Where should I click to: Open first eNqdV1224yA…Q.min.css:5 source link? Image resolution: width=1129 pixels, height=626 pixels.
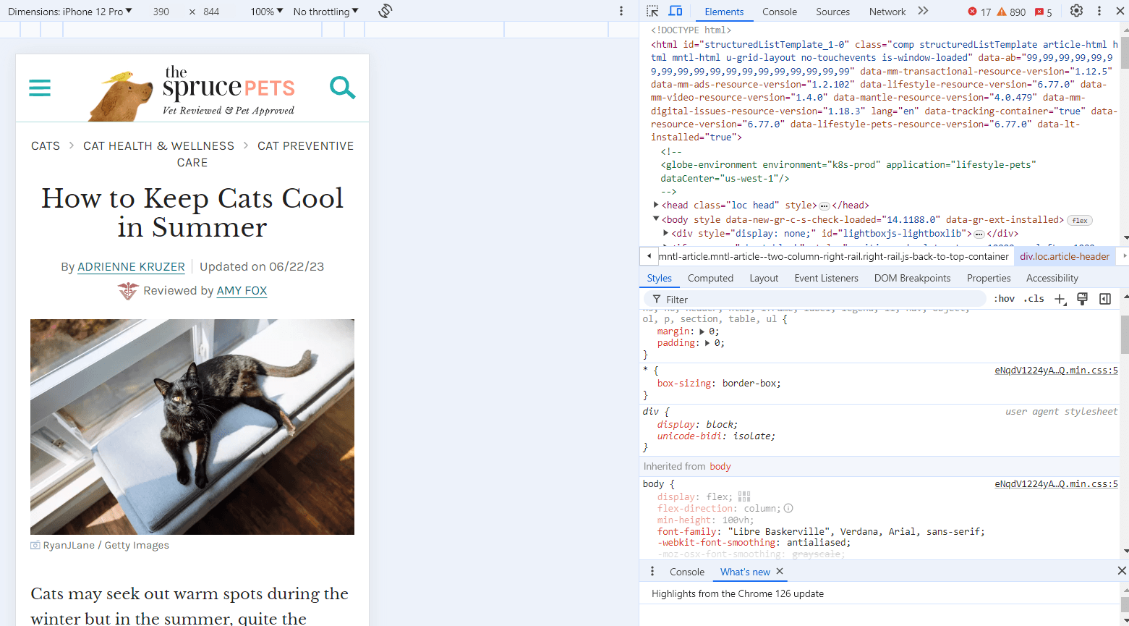(1056, 371)
